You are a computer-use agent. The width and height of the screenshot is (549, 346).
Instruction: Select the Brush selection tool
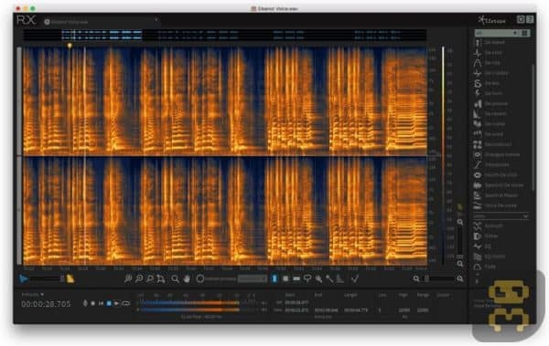pyautogui.click(x=318, y=278)
